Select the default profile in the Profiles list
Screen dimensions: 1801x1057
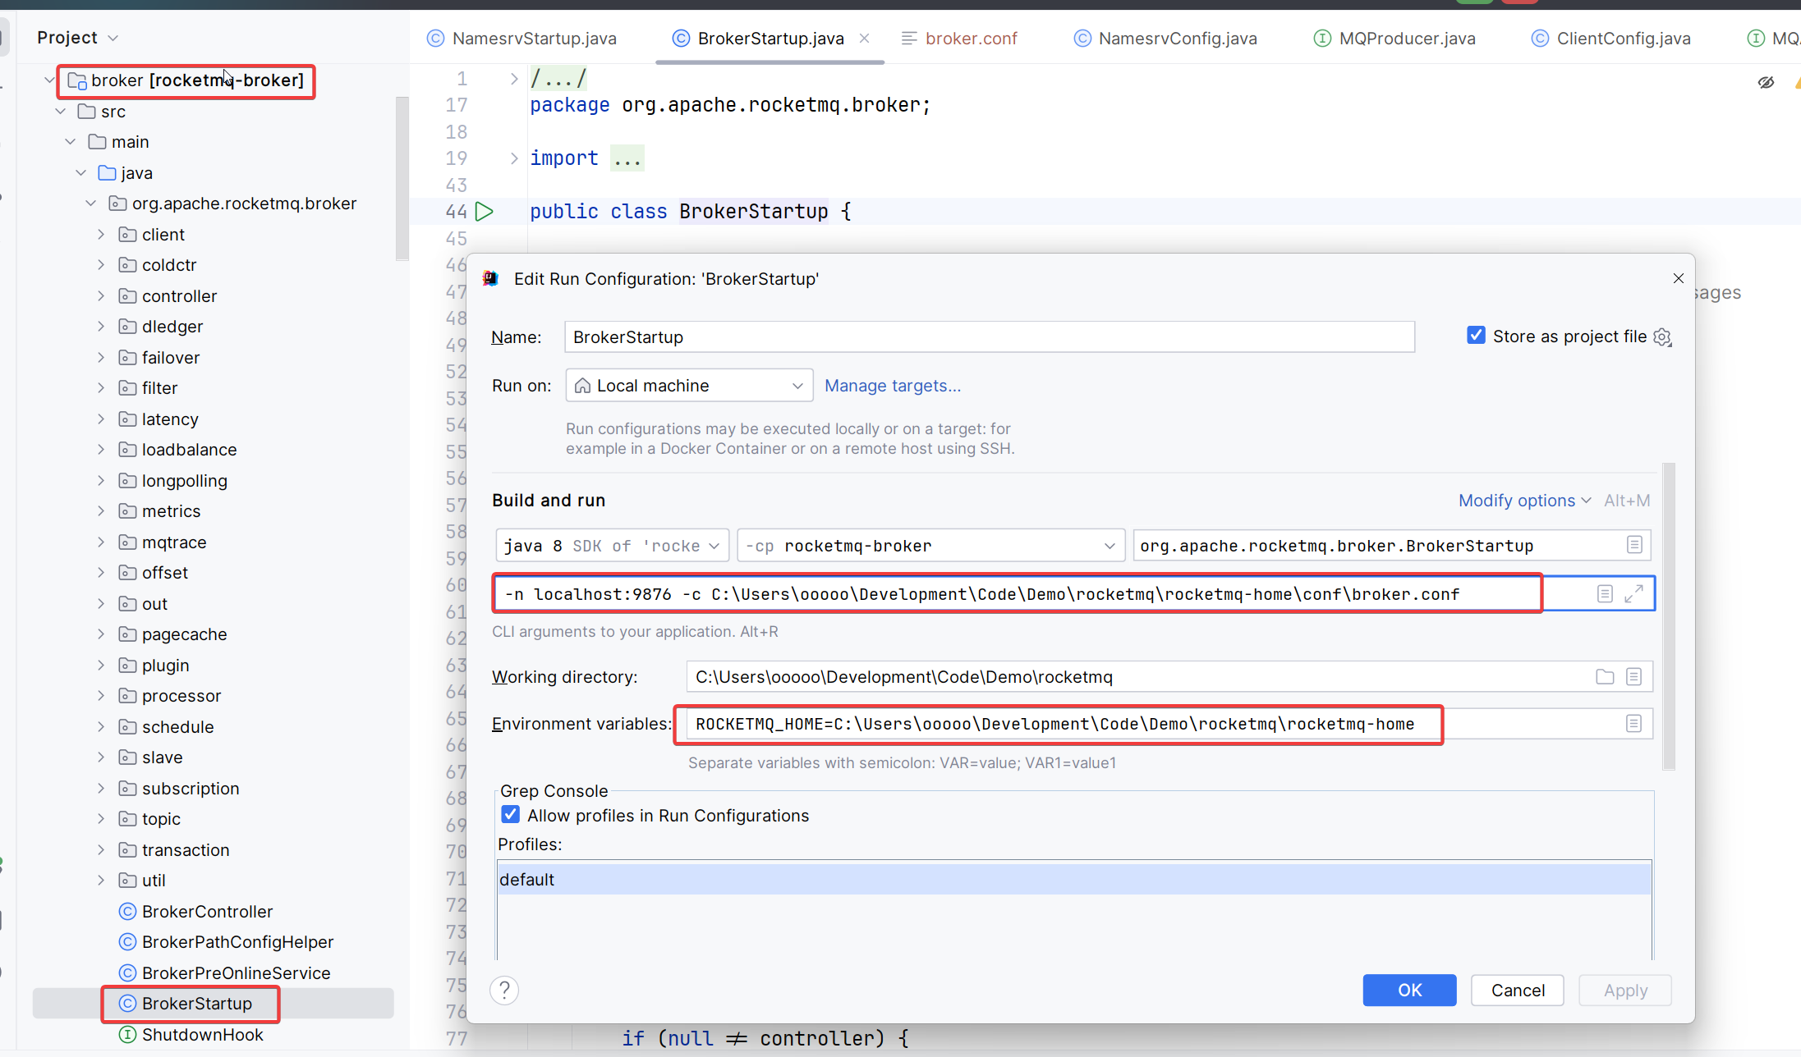click(527, 880)
